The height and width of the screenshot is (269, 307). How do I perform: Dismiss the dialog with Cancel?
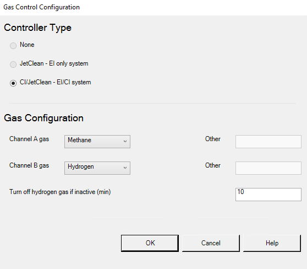tap(211, 243)
